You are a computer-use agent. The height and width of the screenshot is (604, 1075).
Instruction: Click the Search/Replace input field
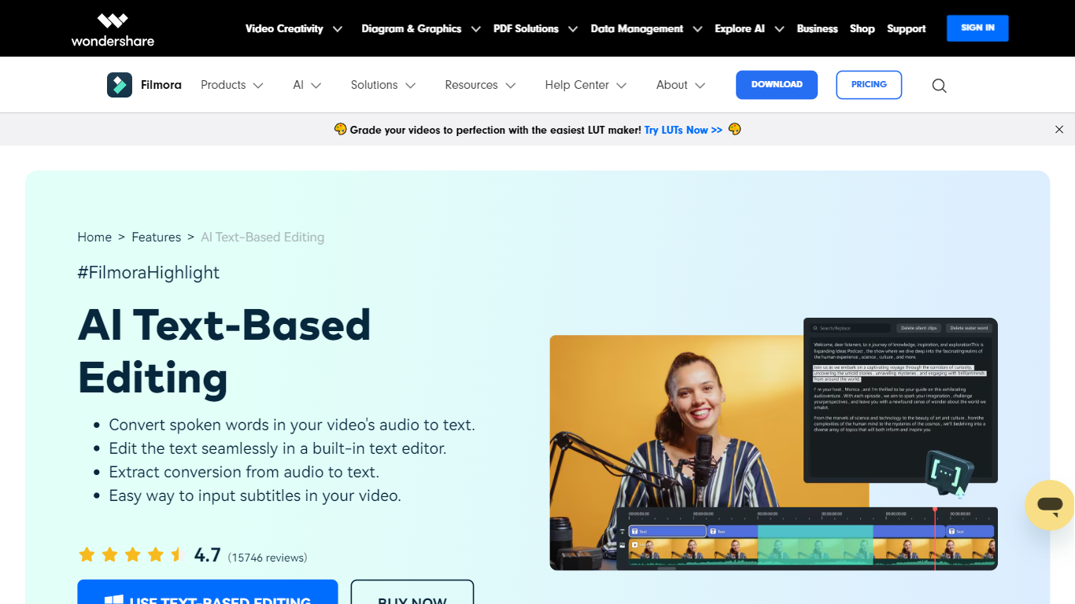click(x=850, y=328)
